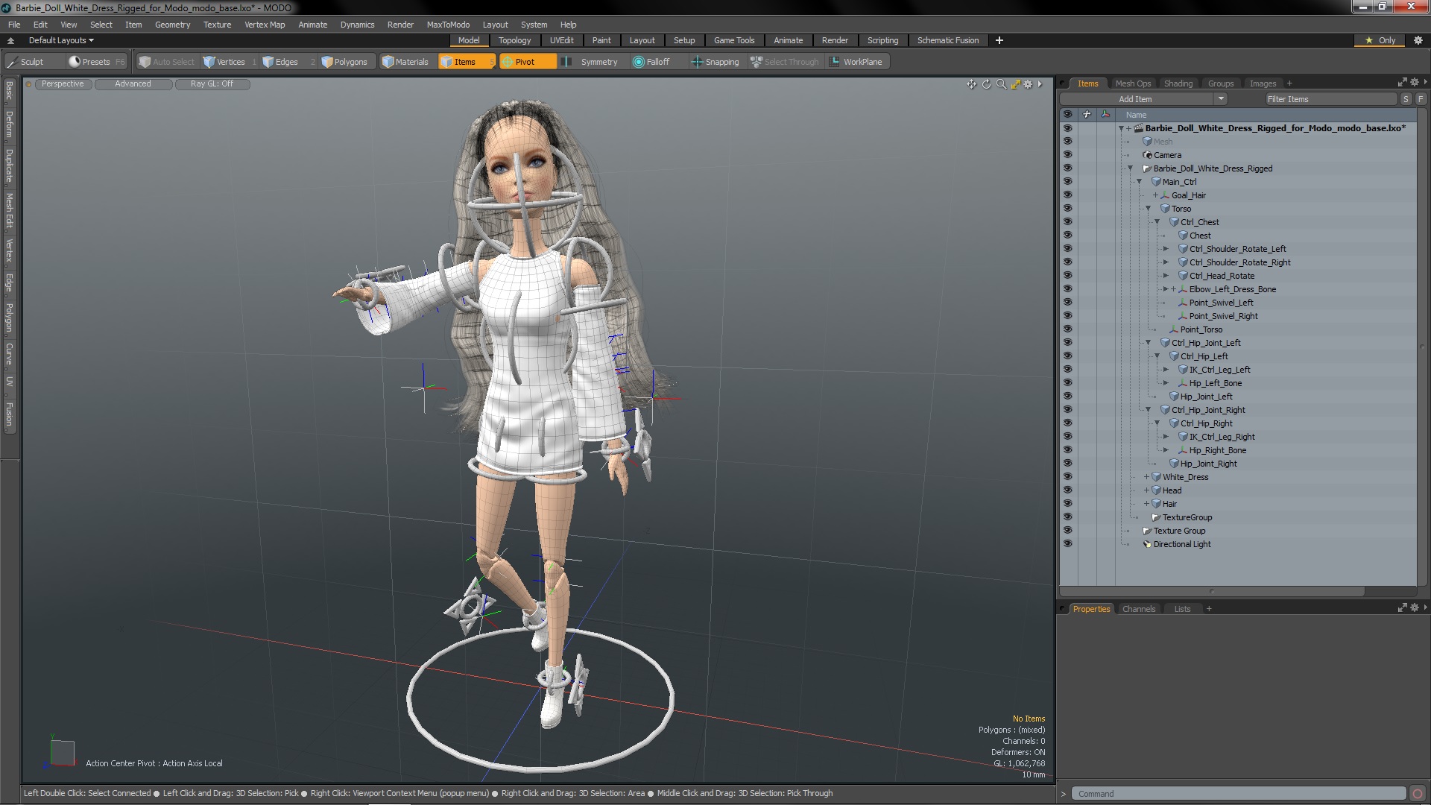Collapse the Main_Ctrl tree node
The height and width of the screenshot is (805, 1431).
[x=1139, y=182]
